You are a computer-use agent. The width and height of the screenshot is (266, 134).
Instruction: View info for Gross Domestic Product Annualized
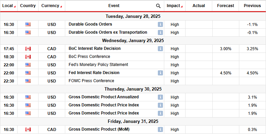(160, 97)
